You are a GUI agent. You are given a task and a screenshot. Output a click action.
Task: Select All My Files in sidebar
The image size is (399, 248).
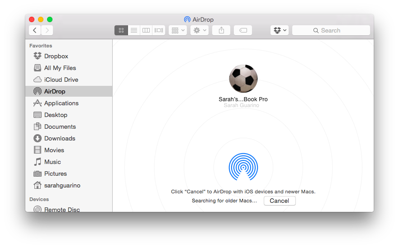pos(60,68)
